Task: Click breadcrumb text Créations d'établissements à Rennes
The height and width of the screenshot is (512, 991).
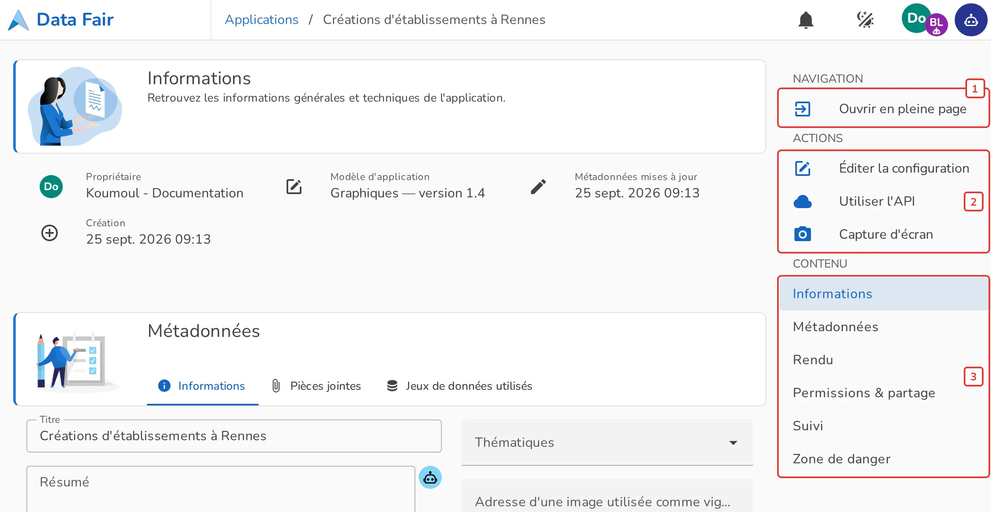Action: pos(434,19)
